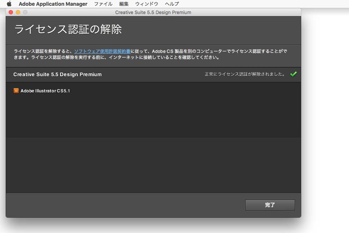This screenshot has width=349, height=233.
Task: Select the Adobe Illustrator CS5.1 text
Action: click(45, 91)
